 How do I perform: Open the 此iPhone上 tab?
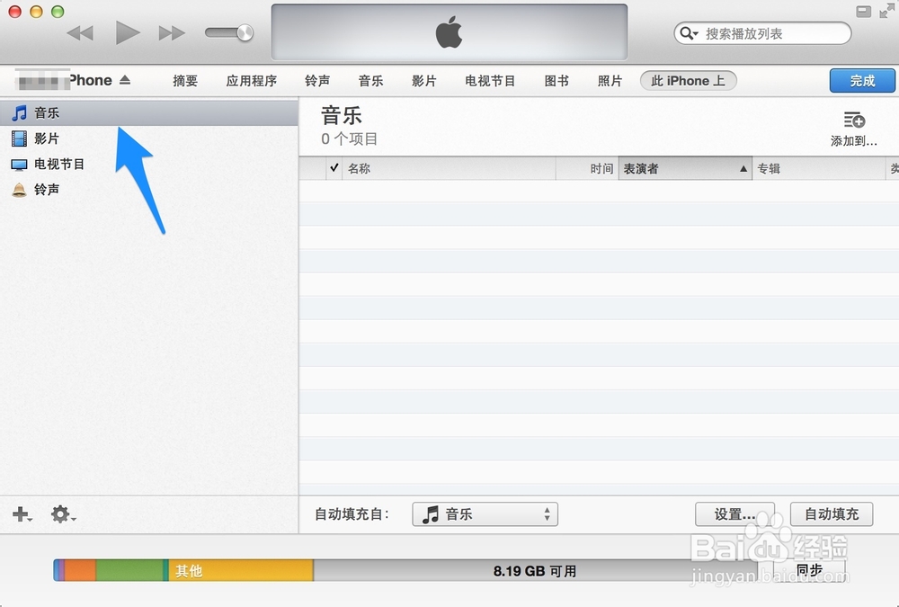688,80
